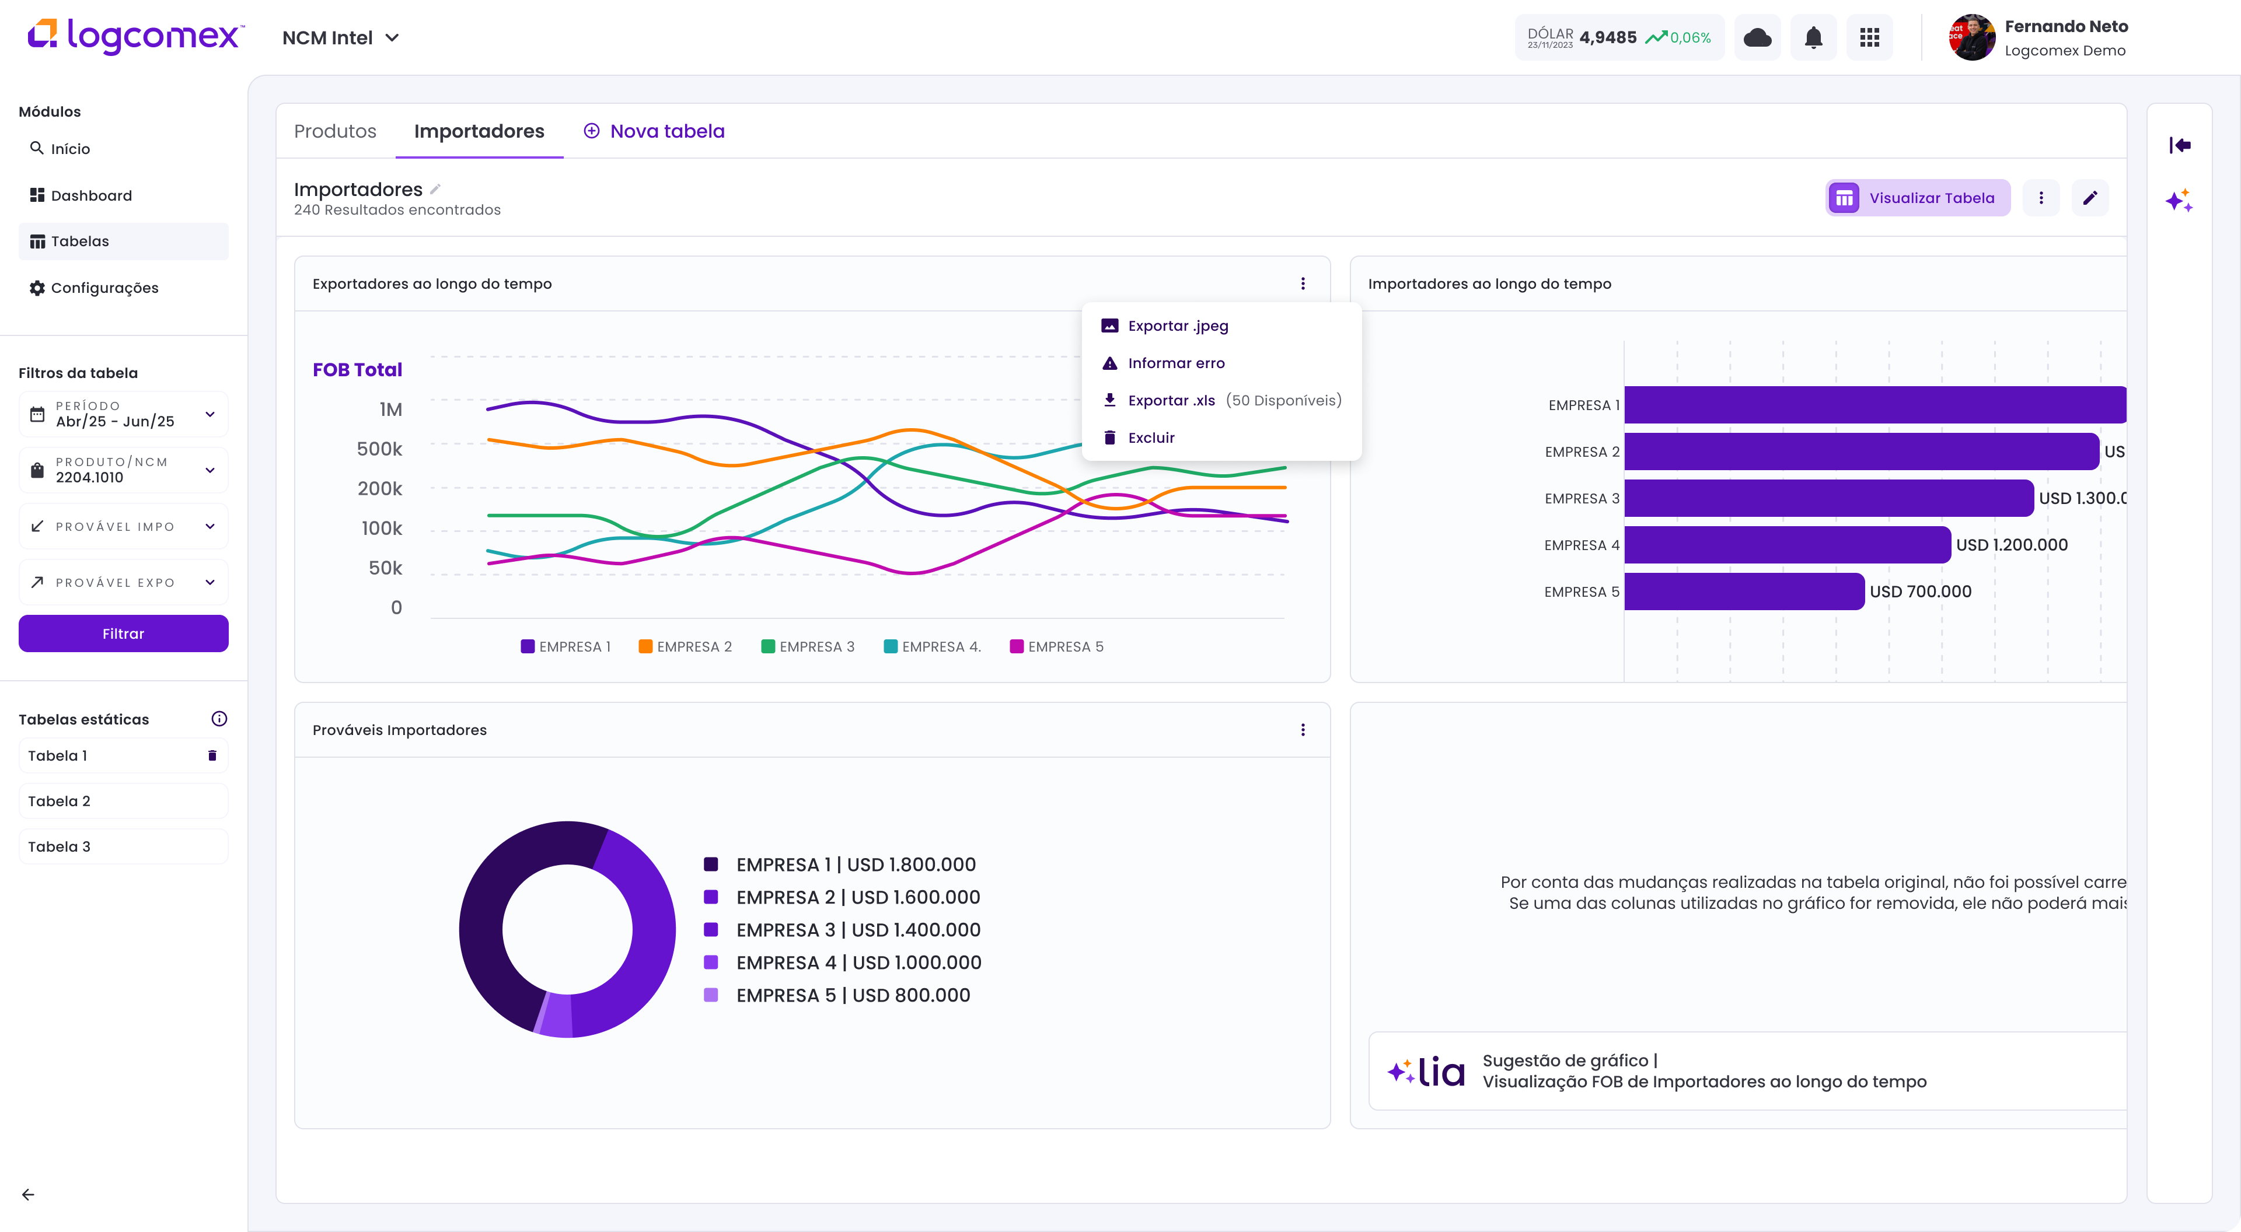The height and width of the screenshot is (1232, 2241).
Task: Click the cloud icon in header
Action: point(1757,37)
